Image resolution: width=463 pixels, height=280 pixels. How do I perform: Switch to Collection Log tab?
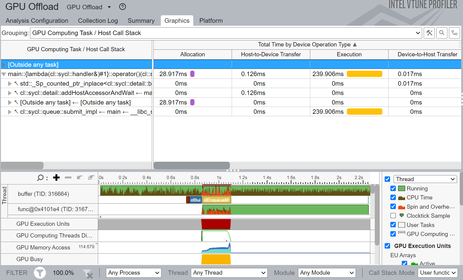point(98,21)
